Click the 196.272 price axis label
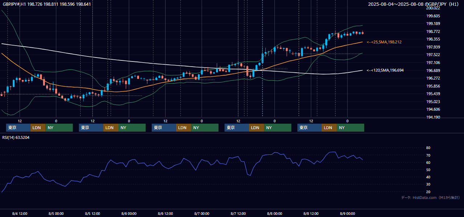 pos(433,78)
